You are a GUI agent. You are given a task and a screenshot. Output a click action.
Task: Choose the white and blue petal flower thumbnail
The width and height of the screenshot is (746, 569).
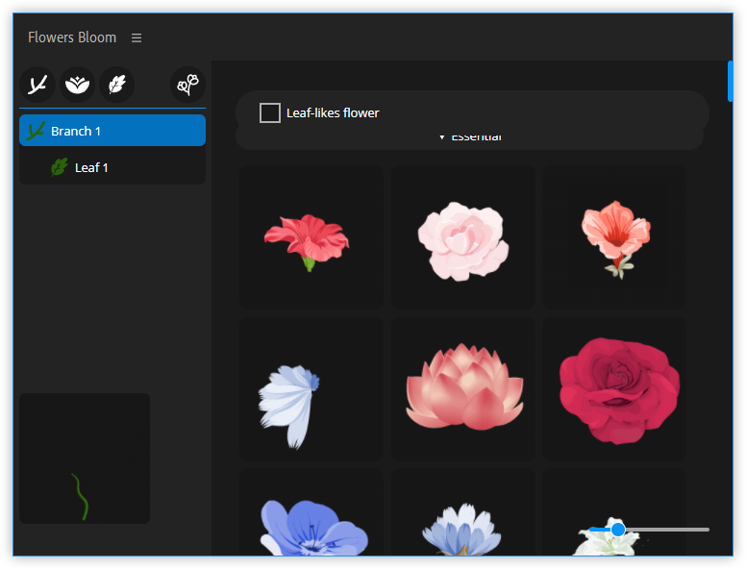(311, 388)
